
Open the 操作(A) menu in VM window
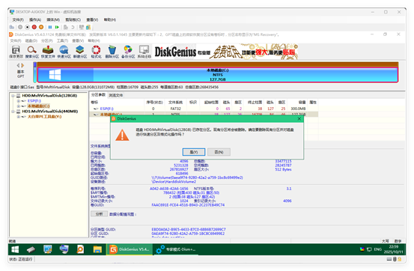[35, 19]
